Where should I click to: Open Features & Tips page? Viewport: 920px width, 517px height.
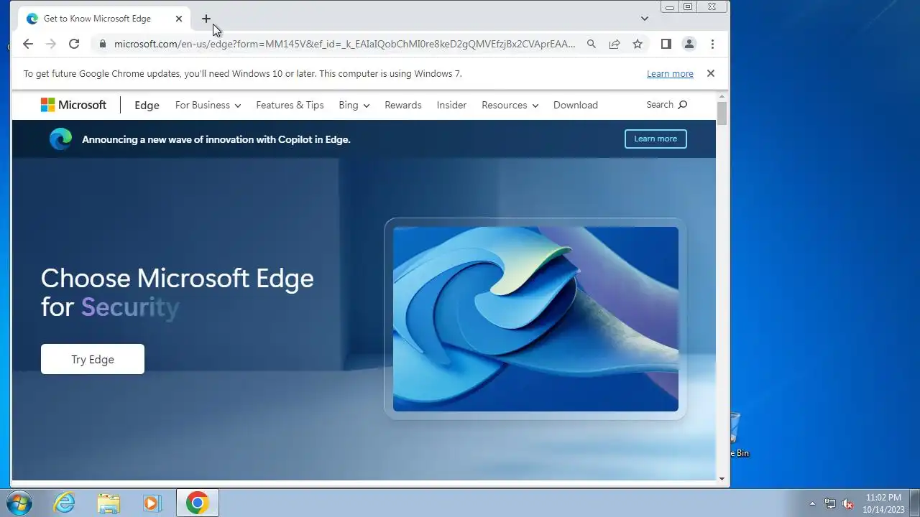pyautogui.click(x=290, y=105)
